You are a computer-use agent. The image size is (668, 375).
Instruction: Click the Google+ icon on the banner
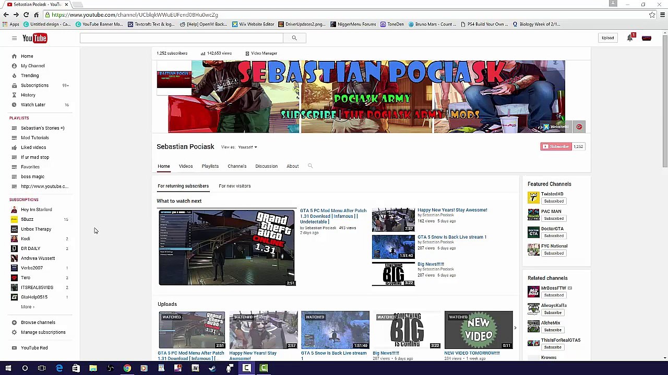tap(579, 127)
